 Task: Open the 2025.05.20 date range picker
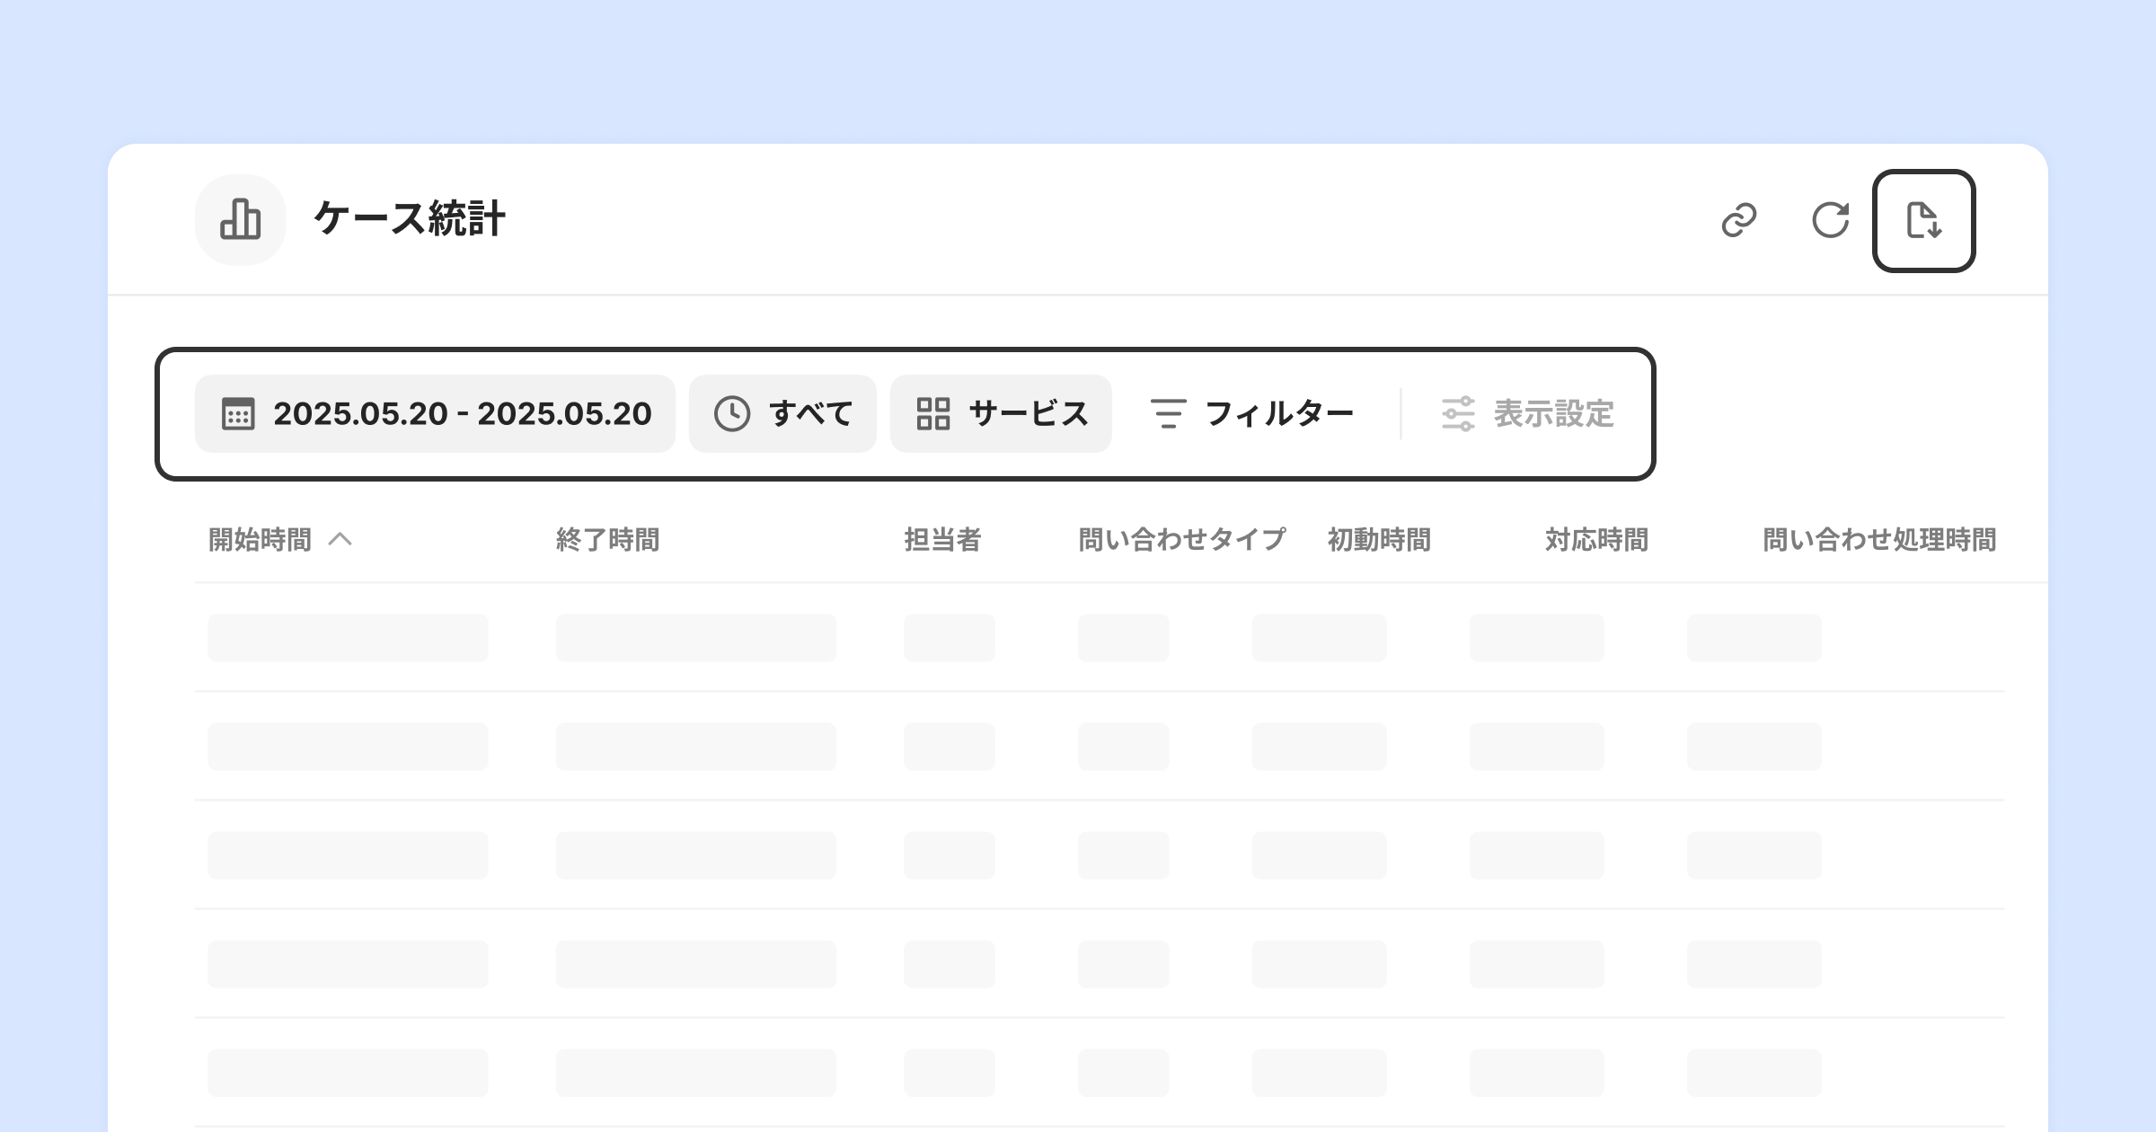pyautogui.click(x=463, y=414)
